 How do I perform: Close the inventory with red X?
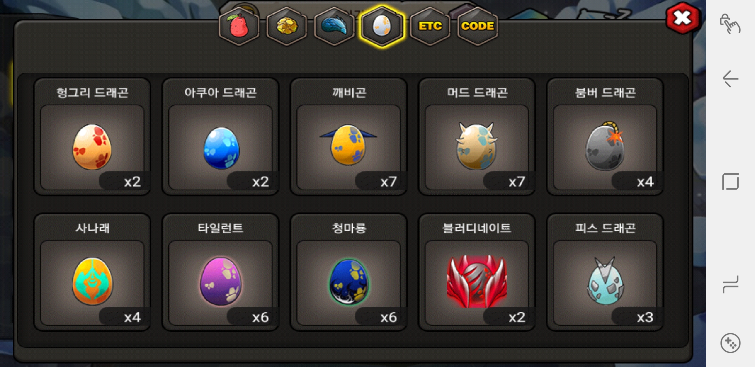tap(682, 18)
